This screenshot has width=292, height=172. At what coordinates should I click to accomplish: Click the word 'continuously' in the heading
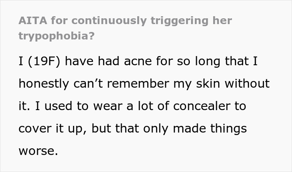tap(109, 21)
